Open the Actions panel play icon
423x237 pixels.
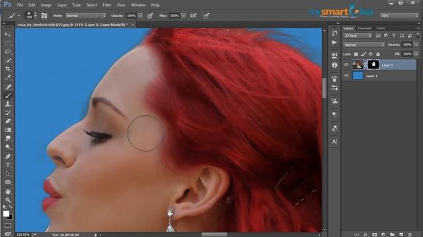(334, 42)
